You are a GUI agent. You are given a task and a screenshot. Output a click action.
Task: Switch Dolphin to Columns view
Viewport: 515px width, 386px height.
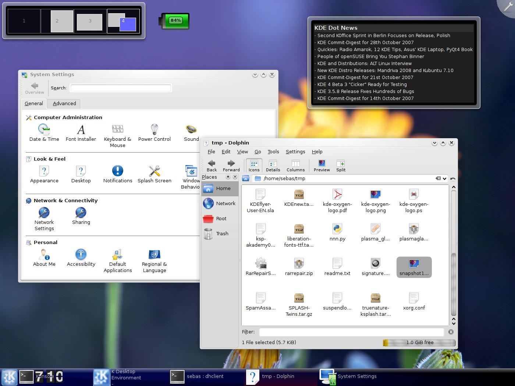click(x=295, y=166)
